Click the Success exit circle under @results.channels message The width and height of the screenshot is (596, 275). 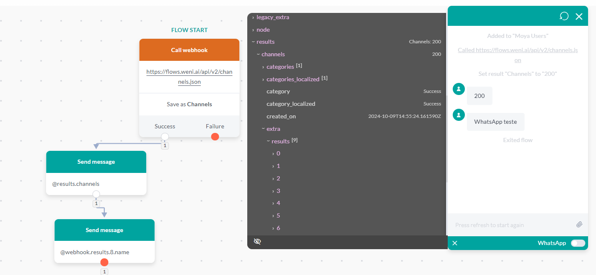[96, 194]
